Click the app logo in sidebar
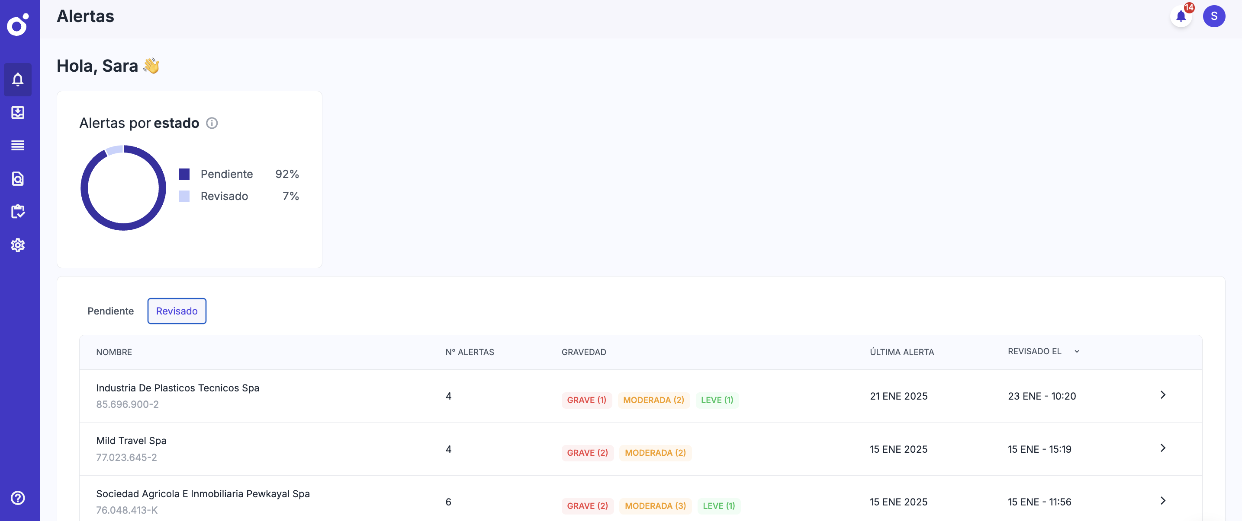This screenshot has height=521, width=1242. tap(18, 24)
